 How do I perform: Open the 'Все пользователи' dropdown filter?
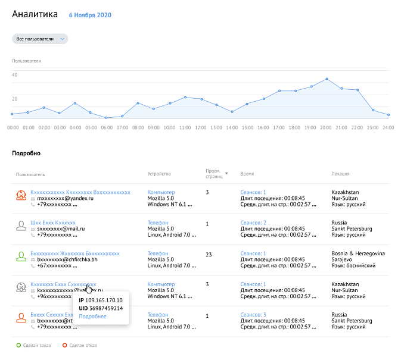click(40, 39)
